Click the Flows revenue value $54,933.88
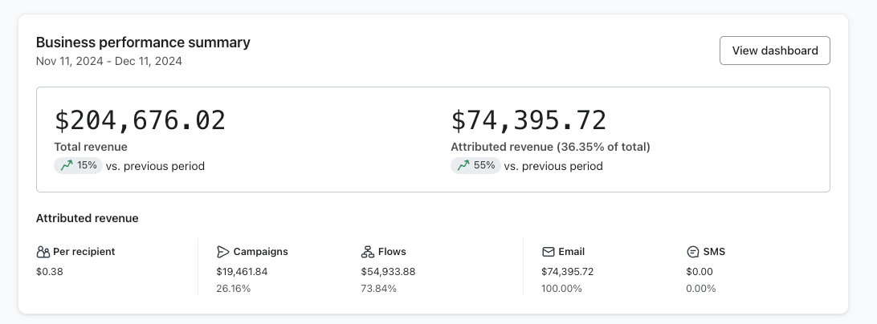 pyautogui.click(x=388, y=272)
